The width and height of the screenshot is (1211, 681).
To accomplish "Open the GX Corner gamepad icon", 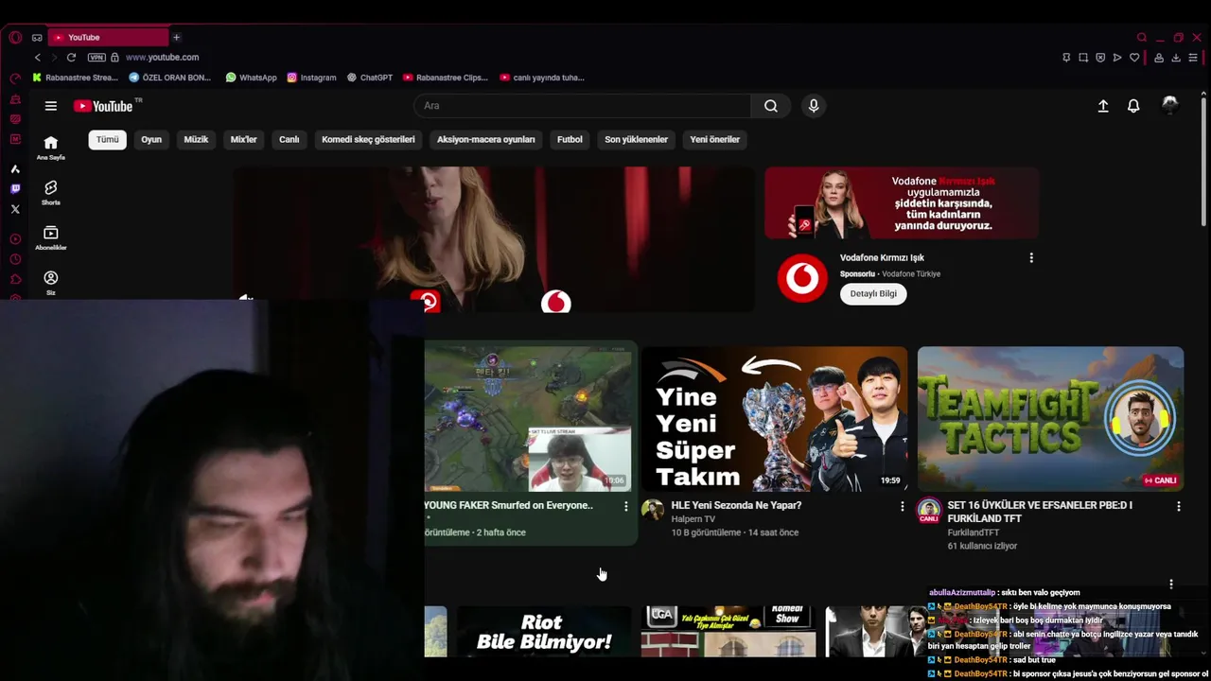I will tap(37, 37).
